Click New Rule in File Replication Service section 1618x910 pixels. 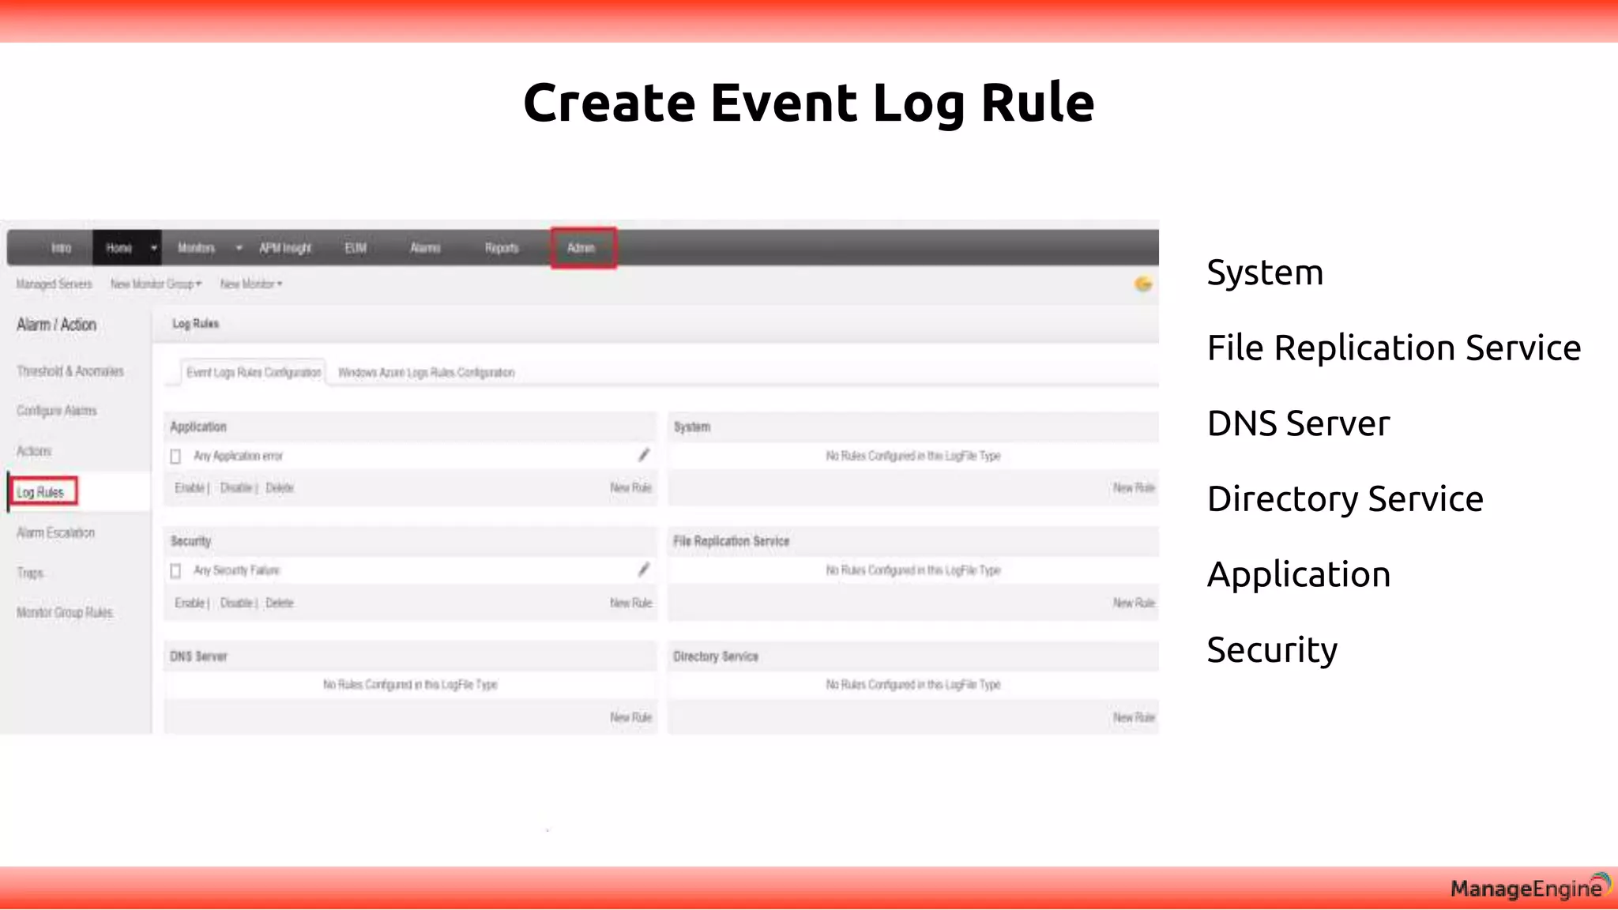(1134, 603)
